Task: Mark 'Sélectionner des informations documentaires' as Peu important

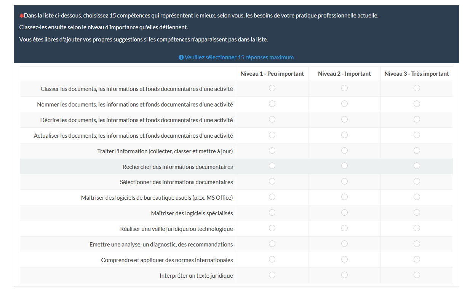Action: 272,181
